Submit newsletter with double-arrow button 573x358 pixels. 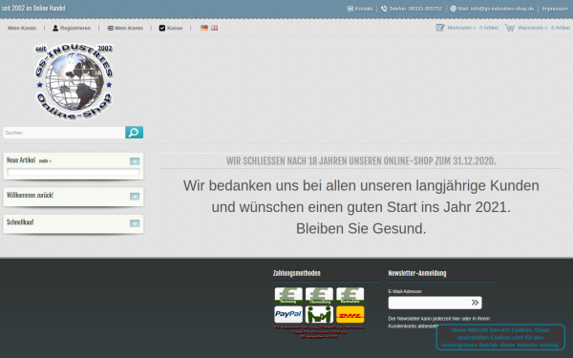coord(475,303)
